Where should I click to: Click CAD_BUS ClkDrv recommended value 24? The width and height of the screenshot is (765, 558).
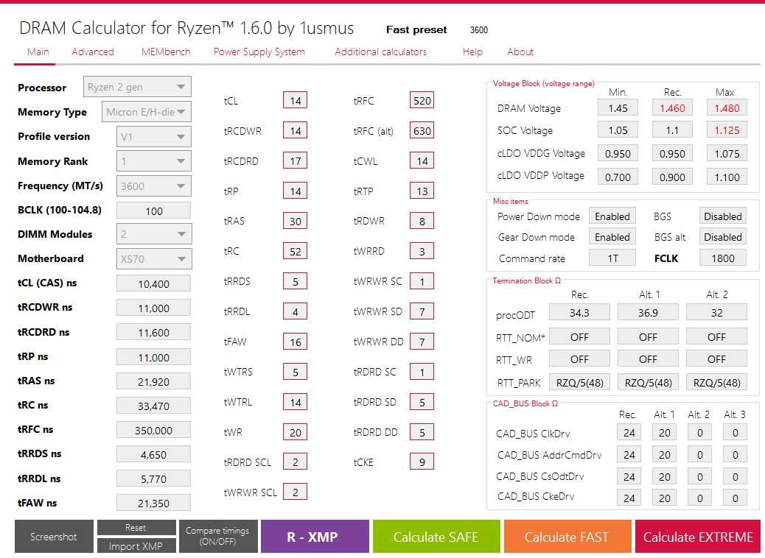629,432
